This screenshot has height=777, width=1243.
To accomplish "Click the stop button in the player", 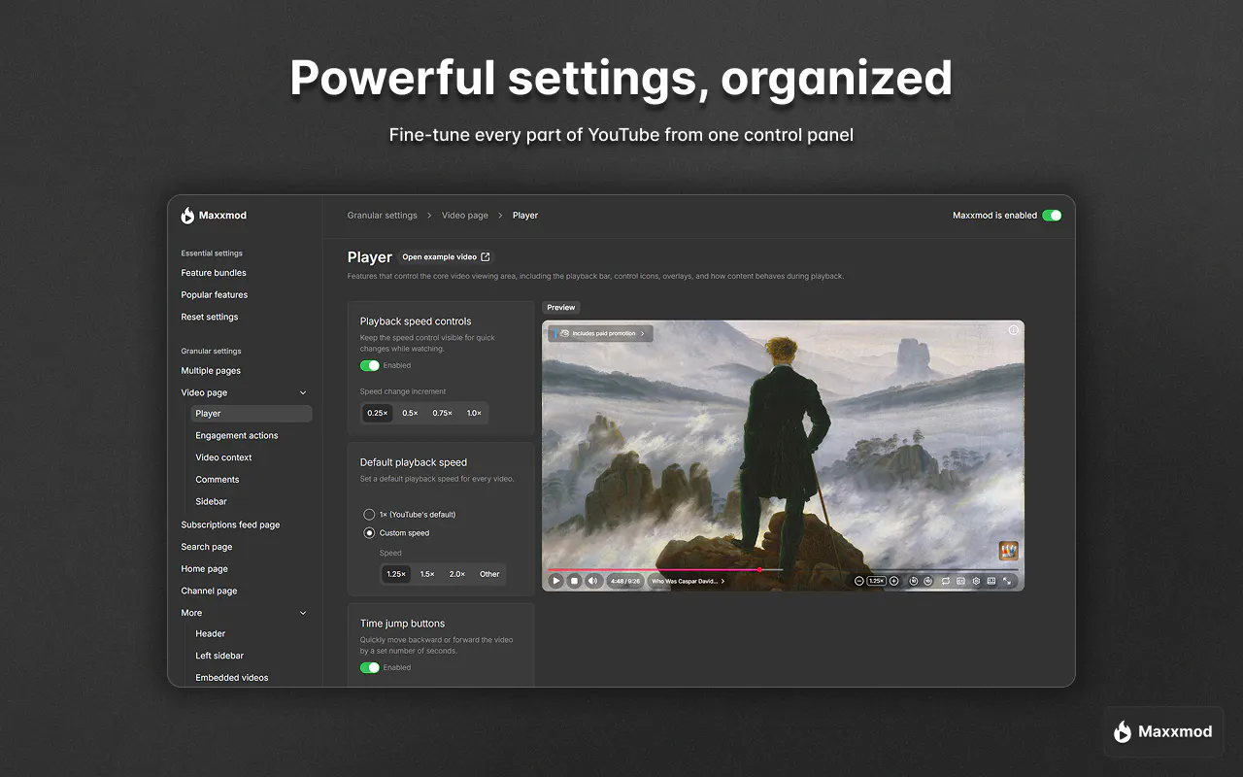I will coord(574,581).
